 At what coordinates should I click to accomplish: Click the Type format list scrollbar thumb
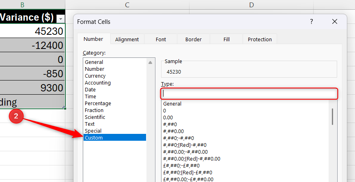[332, 116]
